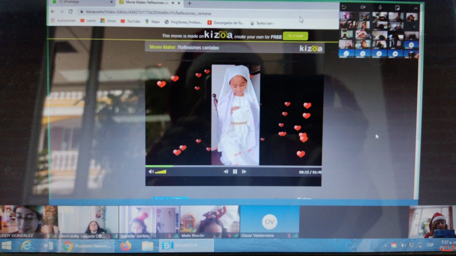
Task: Toggle the microphone in meeting panel
Action: (x=380, y=7)
